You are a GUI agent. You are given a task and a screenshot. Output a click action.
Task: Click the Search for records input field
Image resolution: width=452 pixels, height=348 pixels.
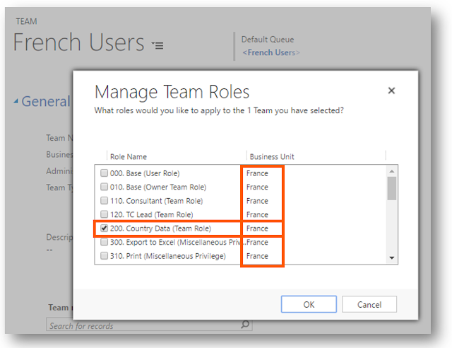tap(141, 325)
